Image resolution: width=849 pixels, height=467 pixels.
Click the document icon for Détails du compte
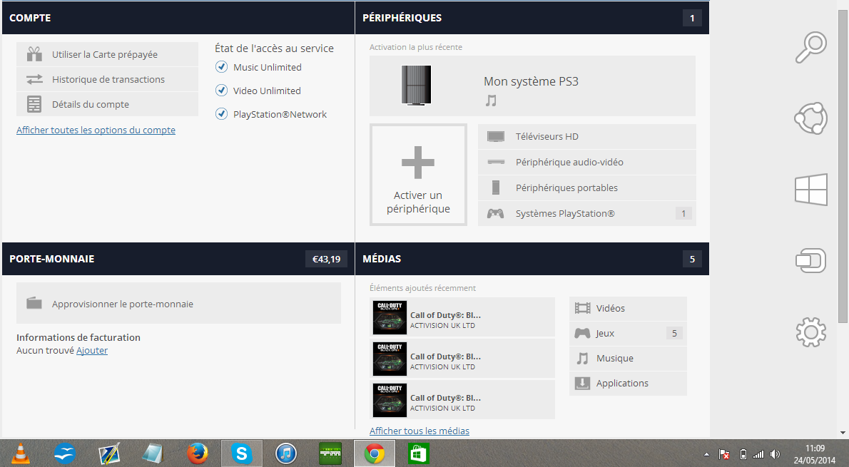click(x=34, y=104)
